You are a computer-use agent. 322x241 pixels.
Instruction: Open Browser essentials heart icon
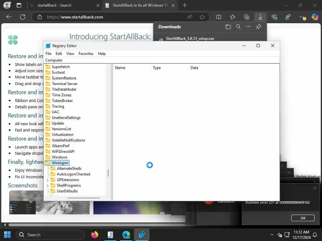click(x=274, y=17)
